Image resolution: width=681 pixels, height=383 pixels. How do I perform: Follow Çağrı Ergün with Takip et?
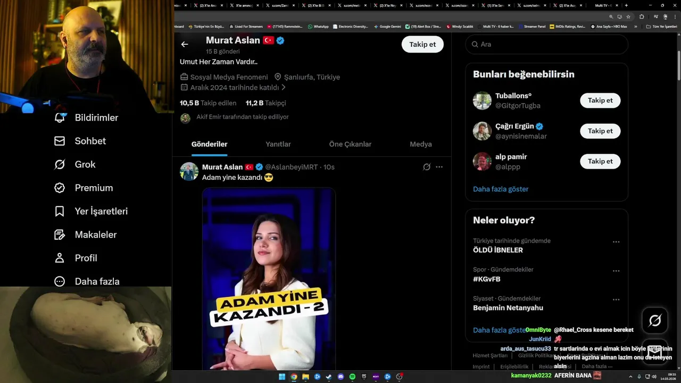tap(600, 131)
